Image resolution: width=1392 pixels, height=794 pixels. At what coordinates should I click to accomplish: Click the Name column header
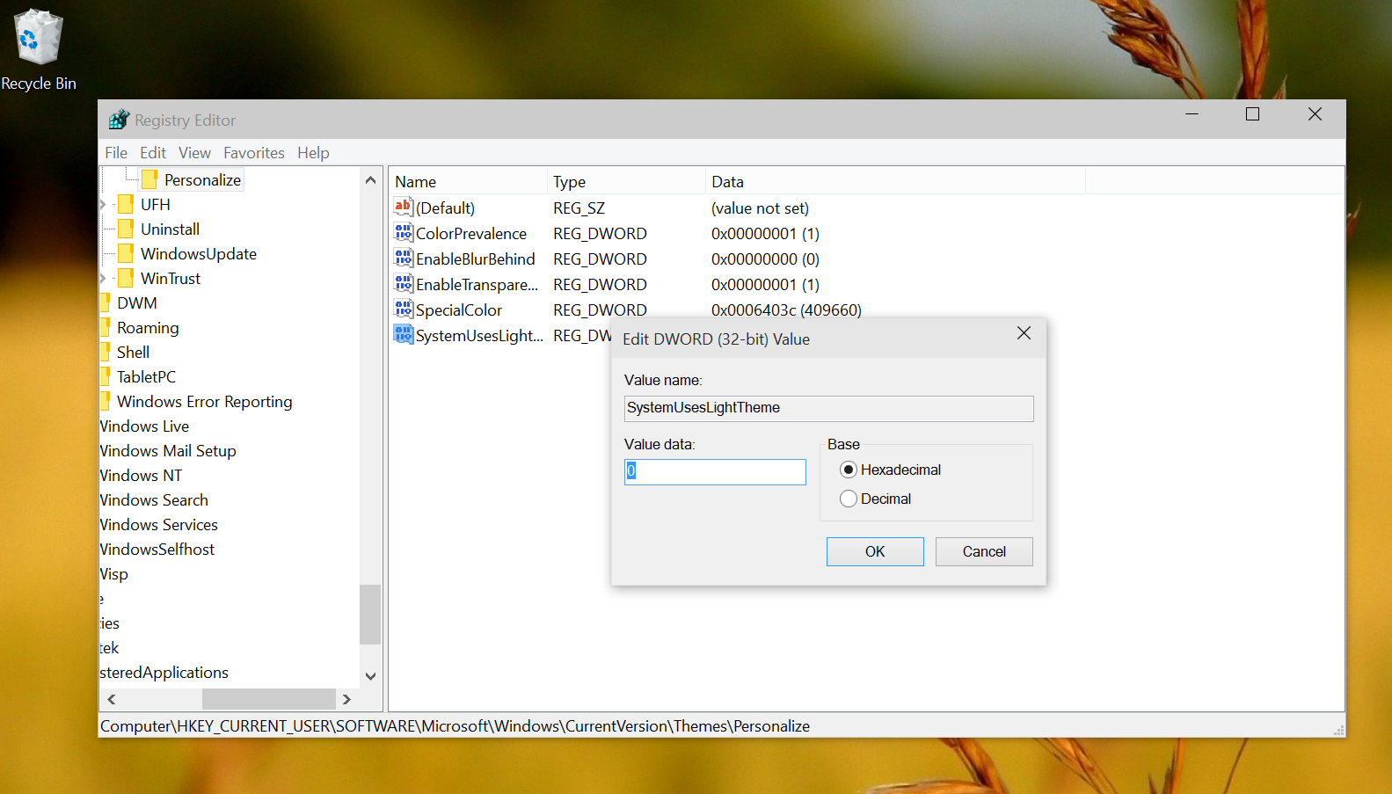[468, 181]
